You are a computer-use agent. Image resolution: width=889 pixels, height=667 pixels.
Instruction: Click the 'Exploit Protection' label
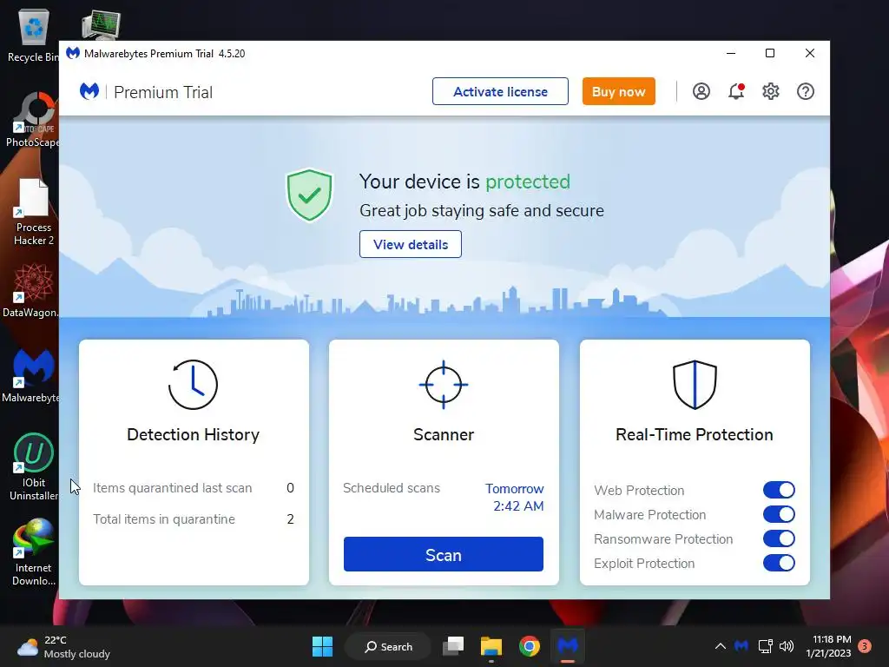point(644,563)
